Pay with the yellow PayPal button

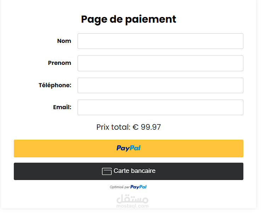[x=128, y=148]
